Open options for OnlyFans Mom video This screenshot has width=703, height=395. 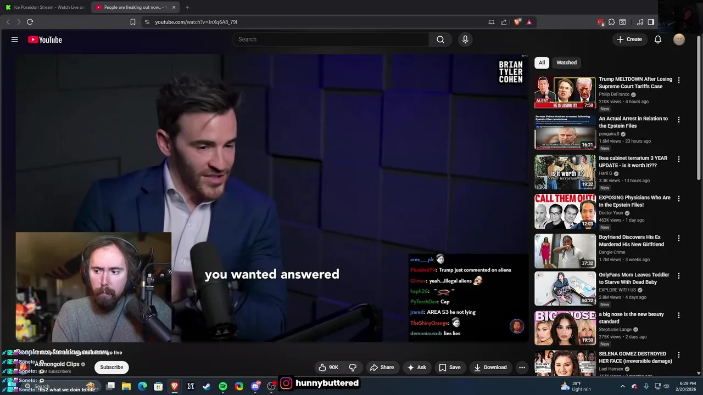pyautogui.click(x=679, y=276)
